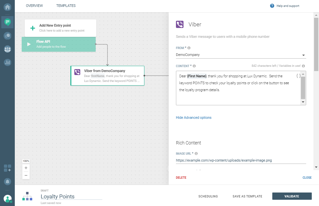The height and width of the screenshot is (206, 319).
Task: Click the curly braces variable icon
Action: (x=298, y=76)
